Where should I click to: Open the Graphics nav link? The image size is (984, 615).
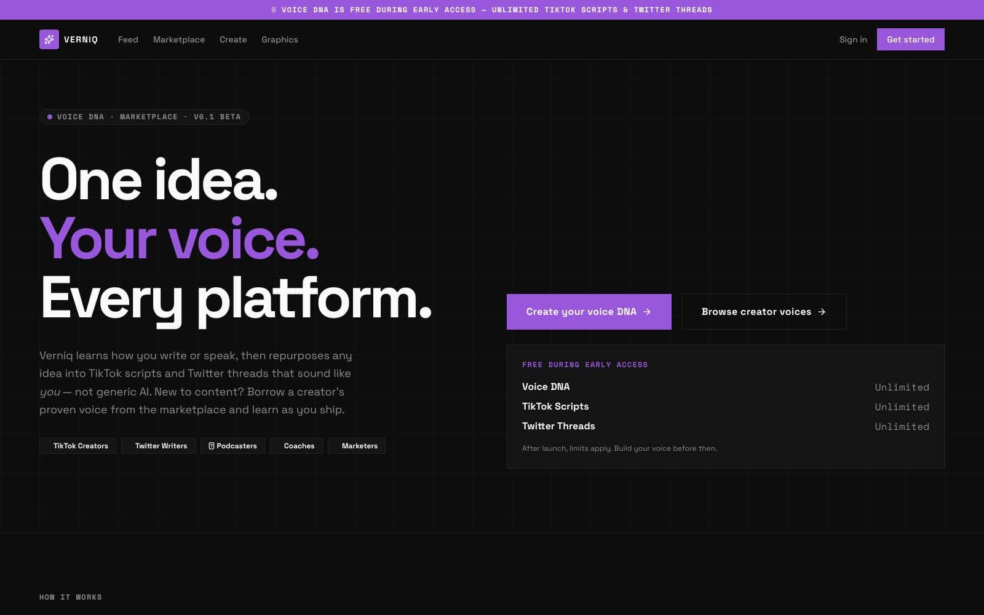[280, 39]
